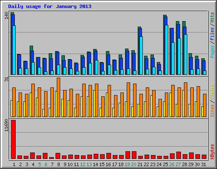
Task: Select the red KBytes bar for day 4
Action: [33, 155]
